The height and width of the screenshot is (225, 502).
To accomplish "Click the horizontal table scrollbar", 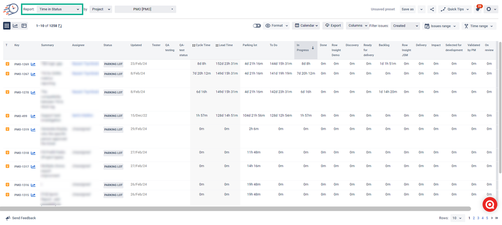I will pyautogui.click(x=235, y=208).
